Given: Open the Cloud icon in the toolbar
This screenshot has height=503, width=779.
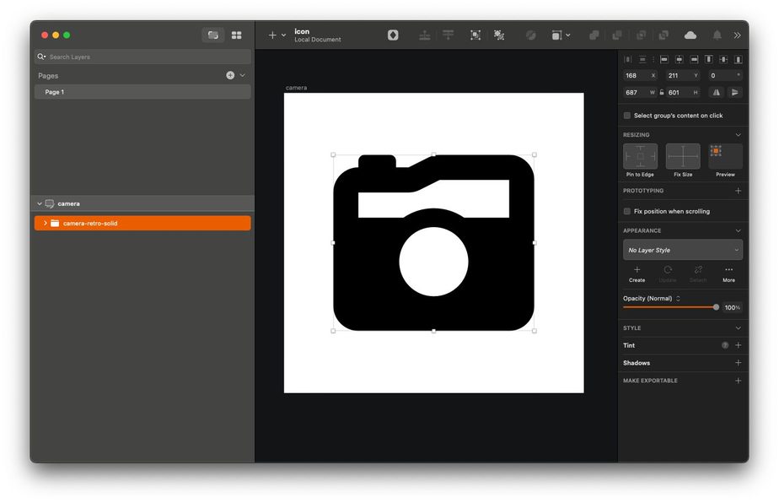Looking at the screenshot, I should [x=690, y=35].
